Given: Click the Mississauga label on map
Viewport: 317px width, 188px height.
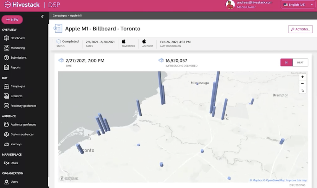Looking at the screenshot, I should click(200, 83).
